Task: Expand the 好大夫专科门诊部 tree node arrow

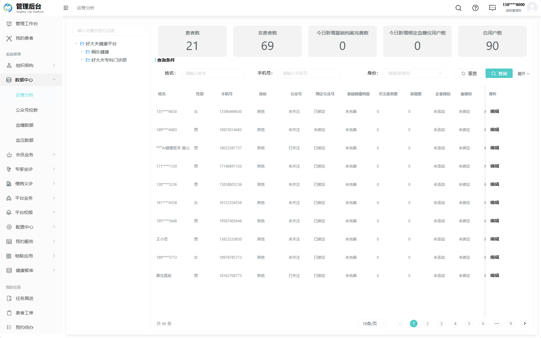Action: pos(82,60)
